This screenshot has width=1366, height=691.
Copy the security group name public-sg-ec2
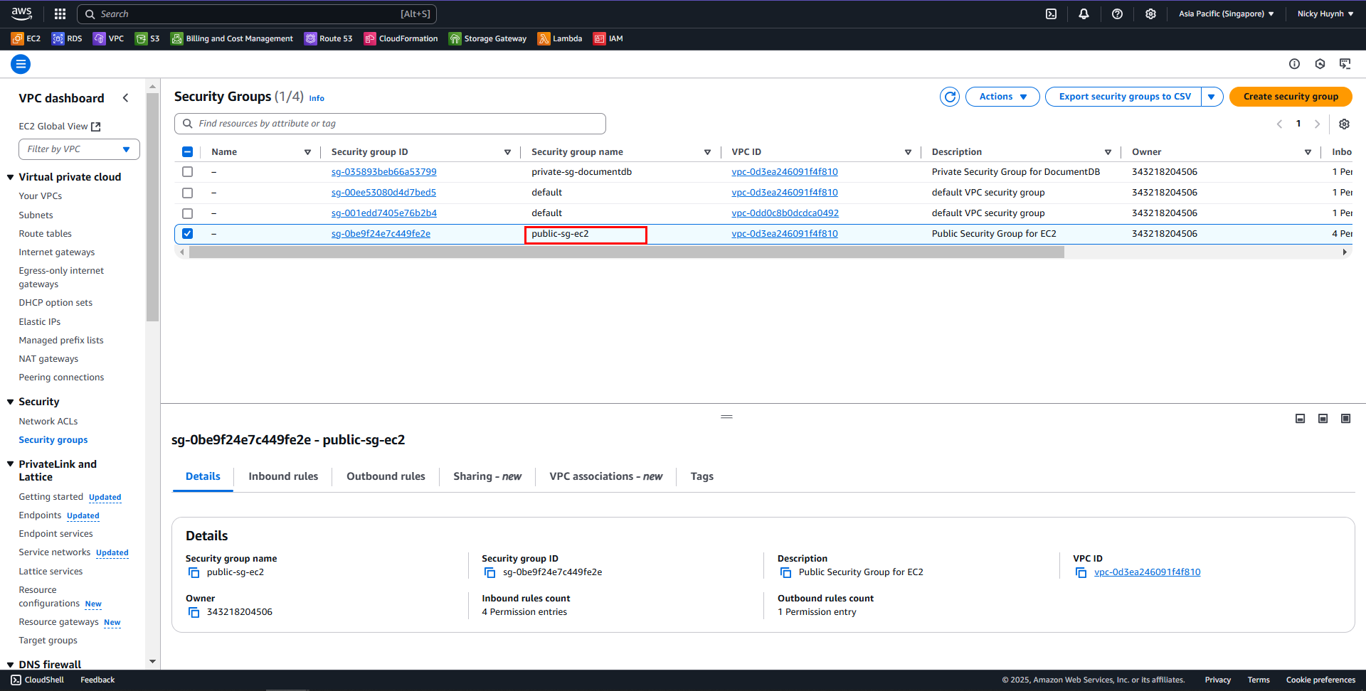click(194, 572)
